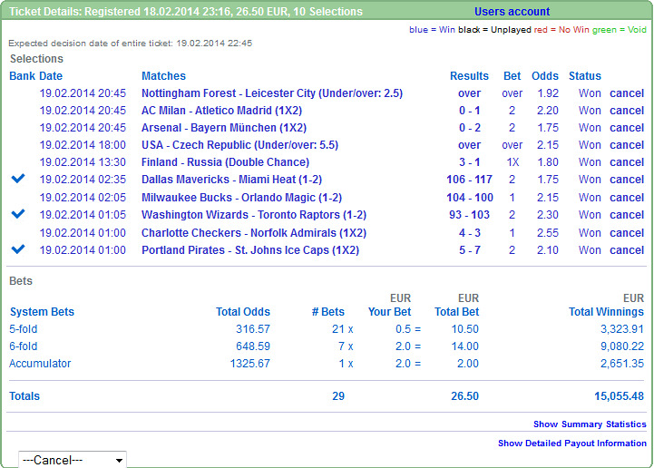Click the Portland Pirates row bank checkmark
654x468 pixels.
(18, 249)
